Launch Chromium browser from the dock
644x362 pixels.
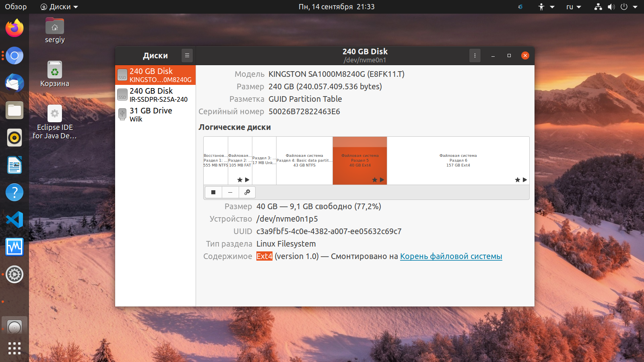pos(14,56)
